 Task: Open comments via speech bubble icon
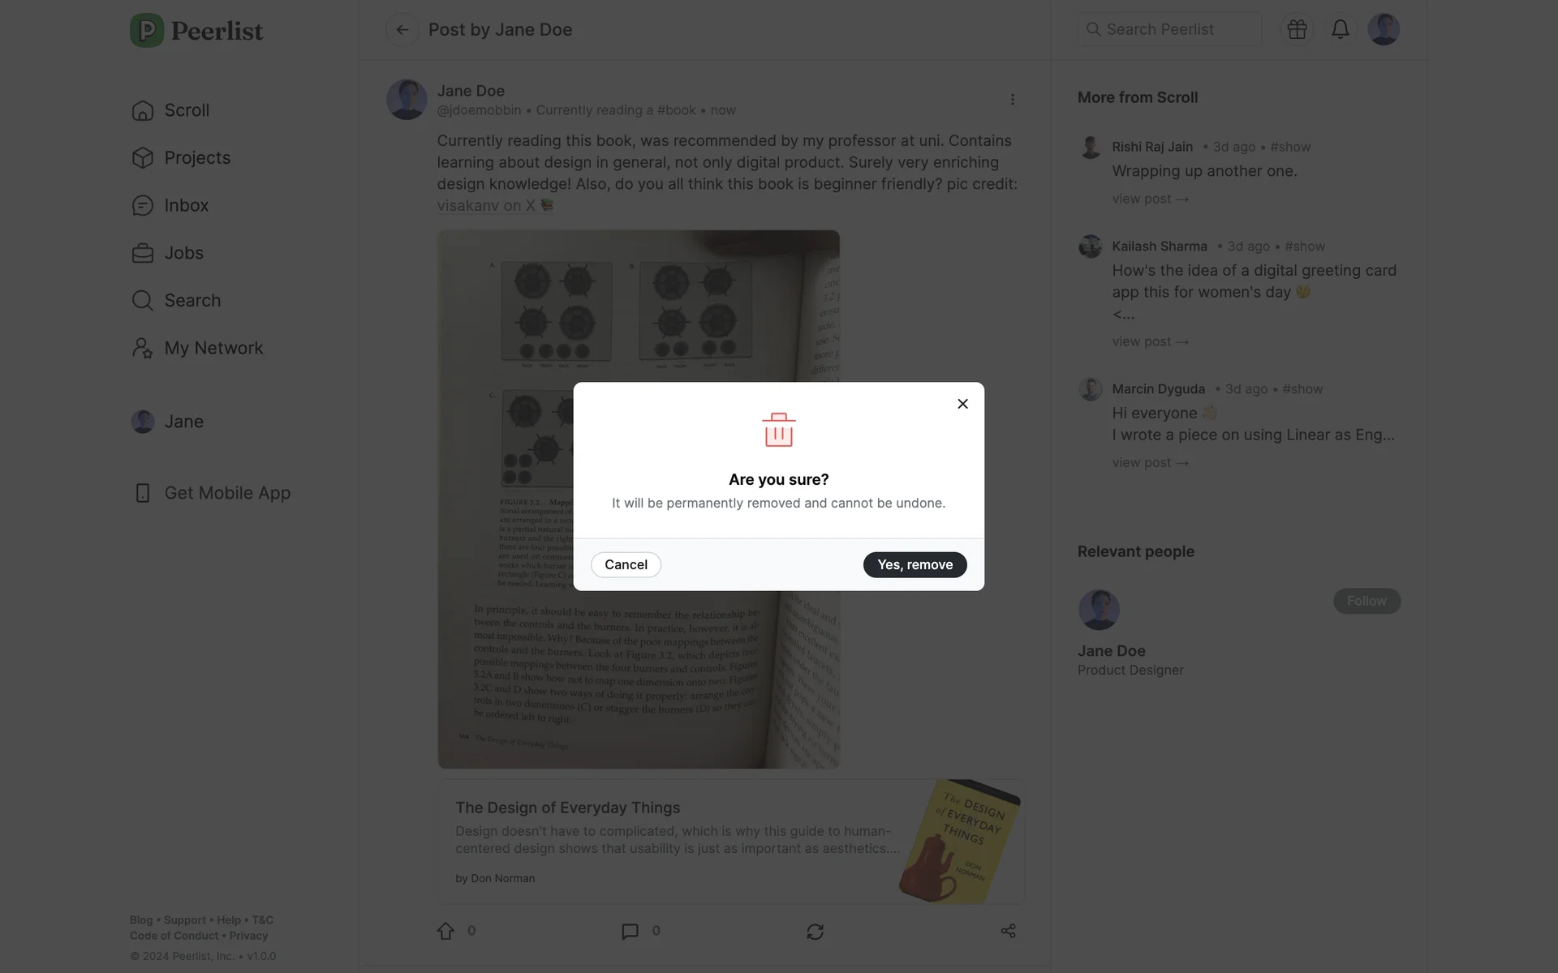630,931
